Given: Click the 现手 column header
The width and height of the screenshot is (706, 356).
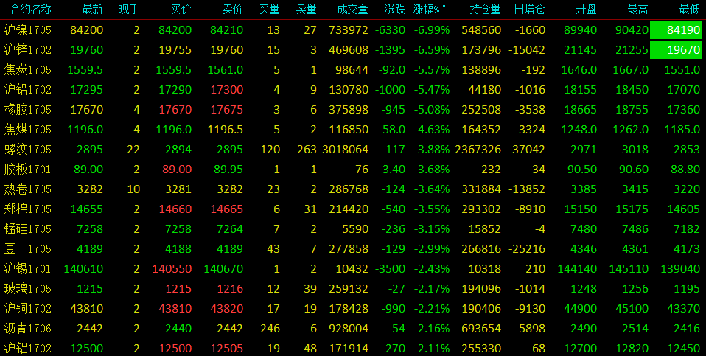Looking at the screenshot, I should 129,9.
